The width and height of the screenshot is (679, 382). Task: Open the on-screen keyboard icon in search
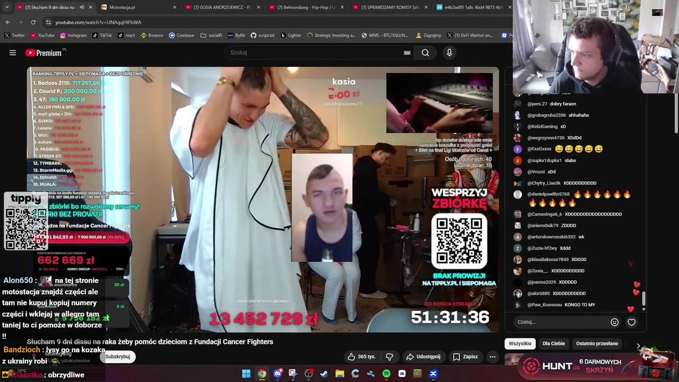[407, 53]
